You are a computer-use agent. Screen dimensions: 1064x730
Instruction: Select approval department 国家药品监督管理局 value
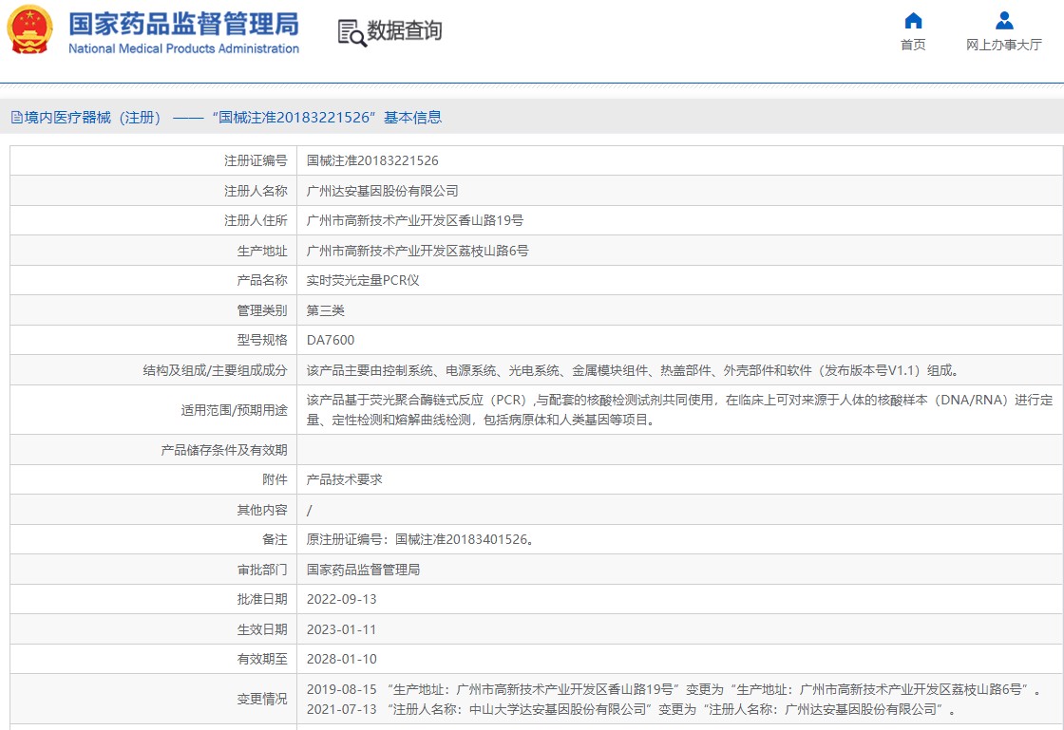pyautogui.click(x=363, y=570)
